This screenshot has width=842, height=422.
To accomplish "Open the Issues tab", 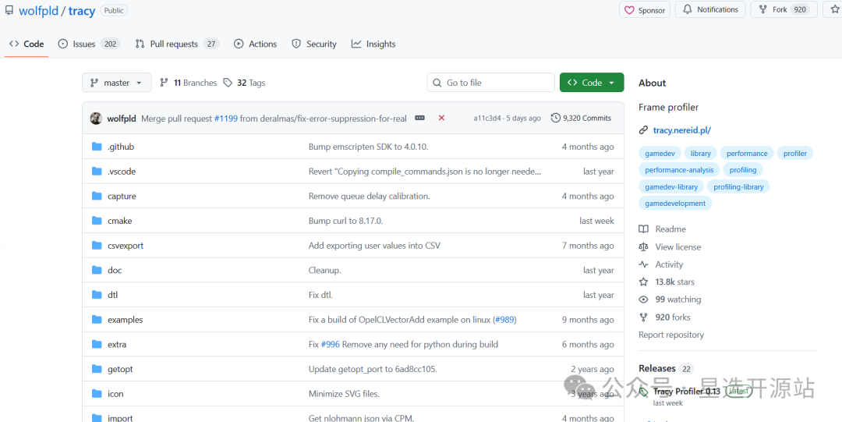I will (89, 44).
